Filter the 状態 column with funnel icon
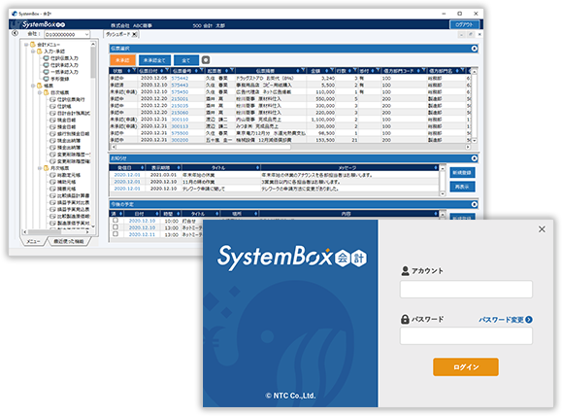Screen dimensions: 562x416 point(134,70)
